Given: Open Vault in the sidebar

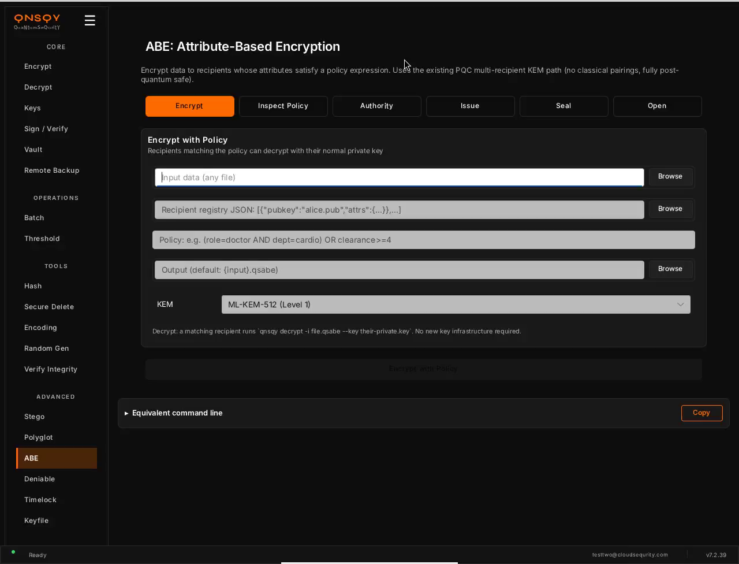Looking at the screenshot, I should click(57, 150).
